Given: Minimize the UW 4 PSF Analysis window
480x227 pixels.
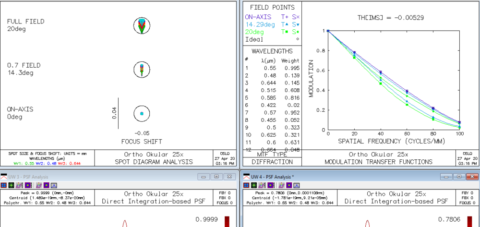Looking at the screenshot, I should pos(446,177).
